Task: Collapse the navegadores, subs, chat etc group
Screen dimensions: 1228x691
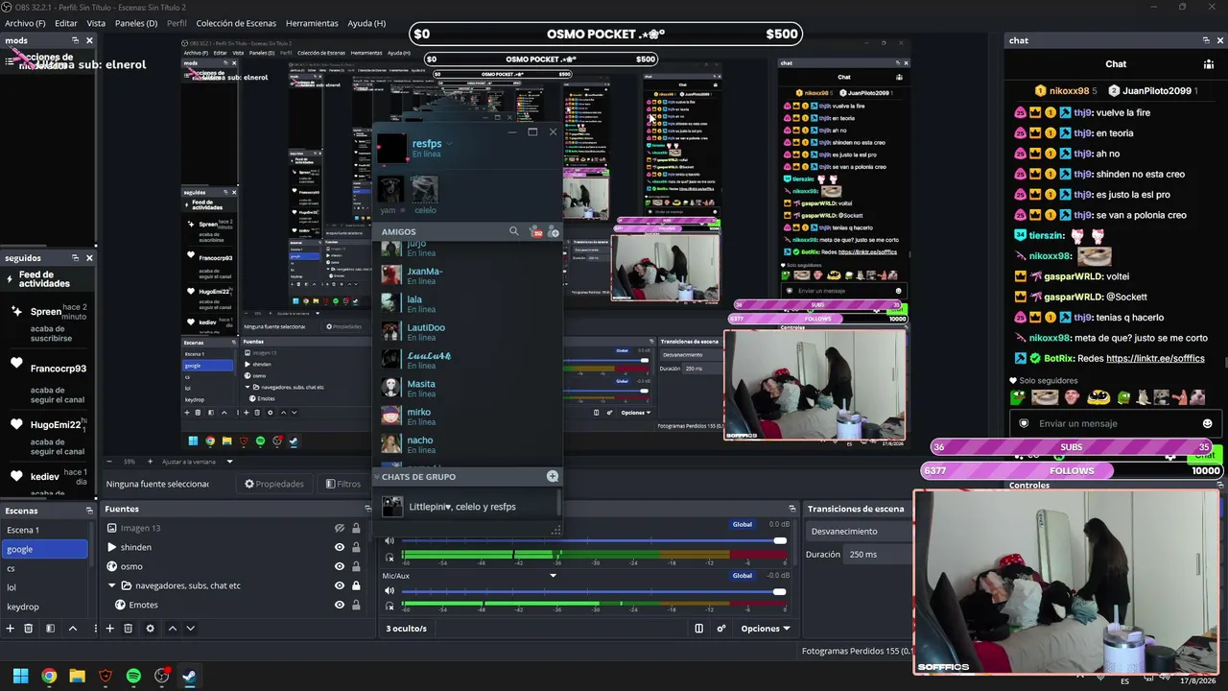Action: [x=111, y=585]
